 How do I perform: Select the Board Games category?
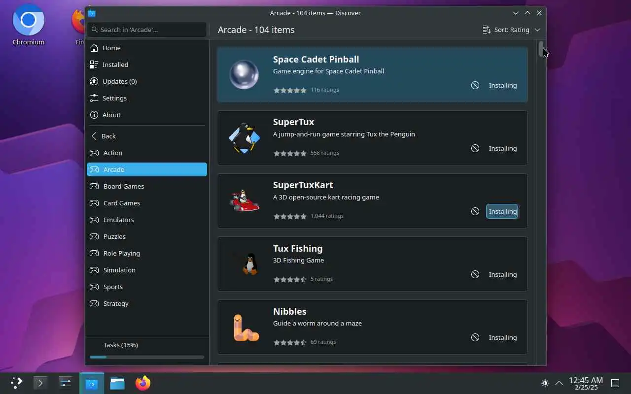click(x=147, y=186)
